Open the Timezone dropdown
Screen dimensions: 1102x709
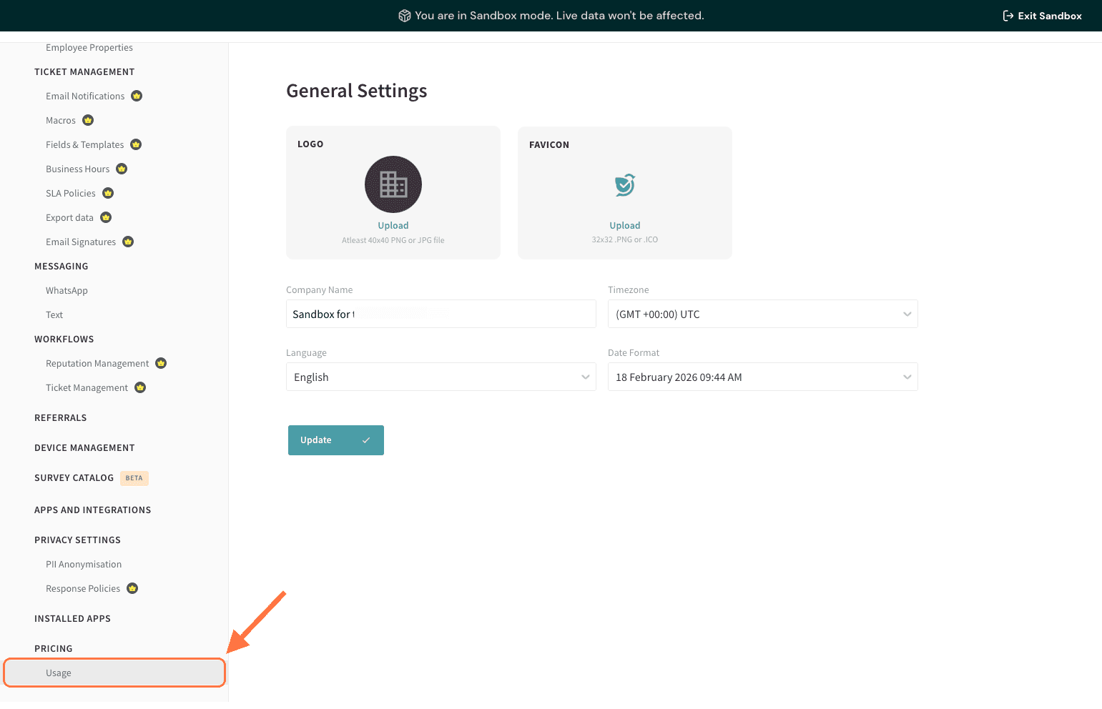[x=762, y=314]
